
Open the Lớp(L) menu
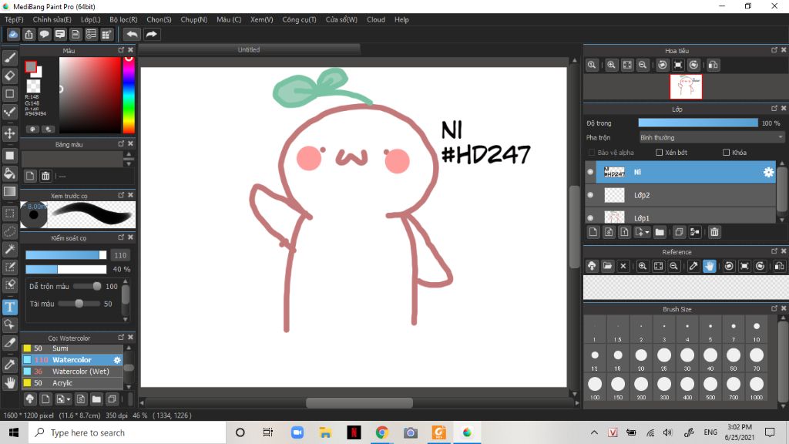(x=91, y=19)
